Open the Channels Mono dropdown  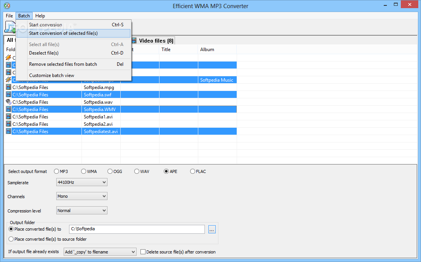coord(81,196)
